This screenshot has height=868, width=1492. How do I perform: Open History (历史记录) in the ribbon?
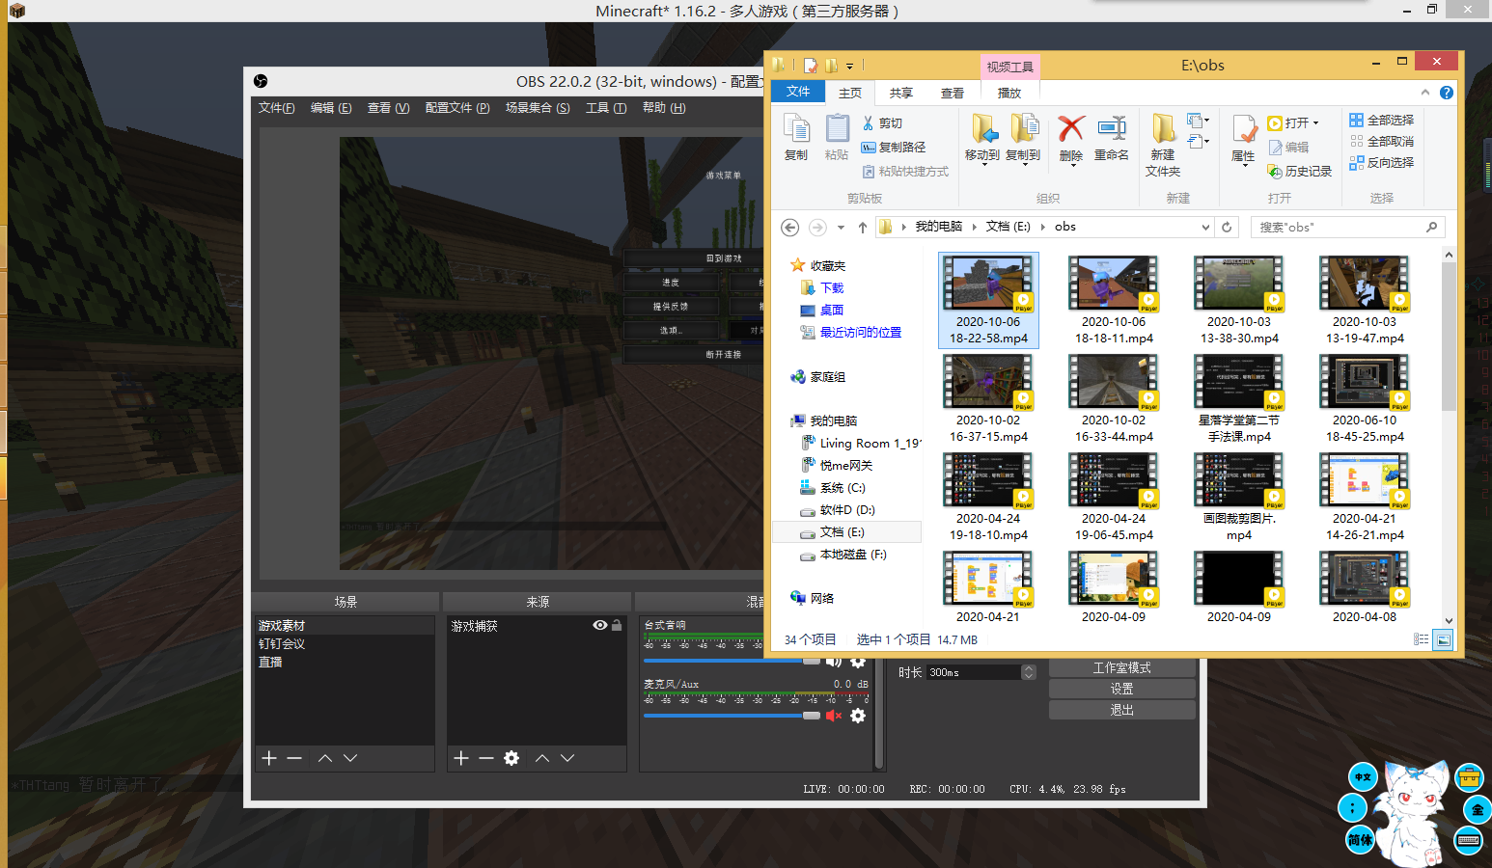click(1299, 171)
